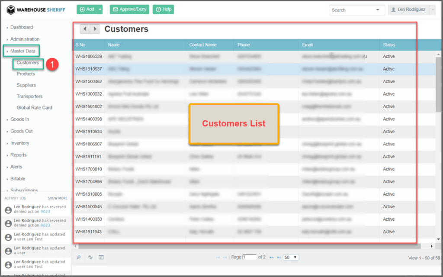Open the Add button dropdown arrow
This screenshot has width=443, height=277.
click(x=100, y=9)
